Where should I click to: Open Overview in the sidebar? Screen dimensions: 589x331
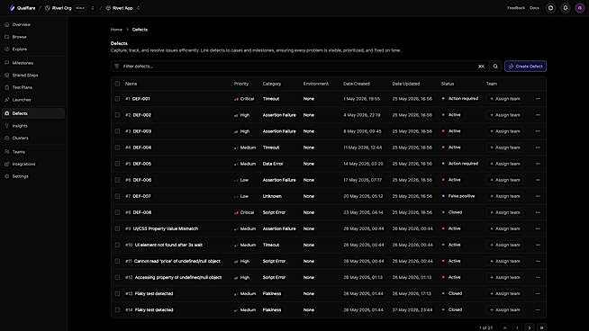click(33, 25)
